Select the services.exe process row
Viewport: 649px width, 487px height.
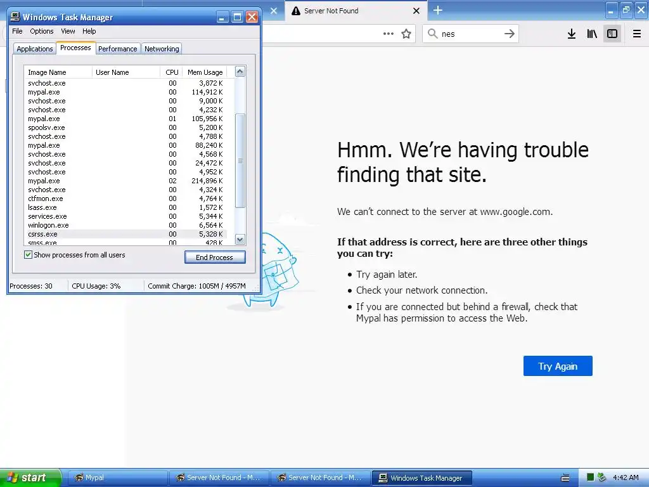[125, 216]
